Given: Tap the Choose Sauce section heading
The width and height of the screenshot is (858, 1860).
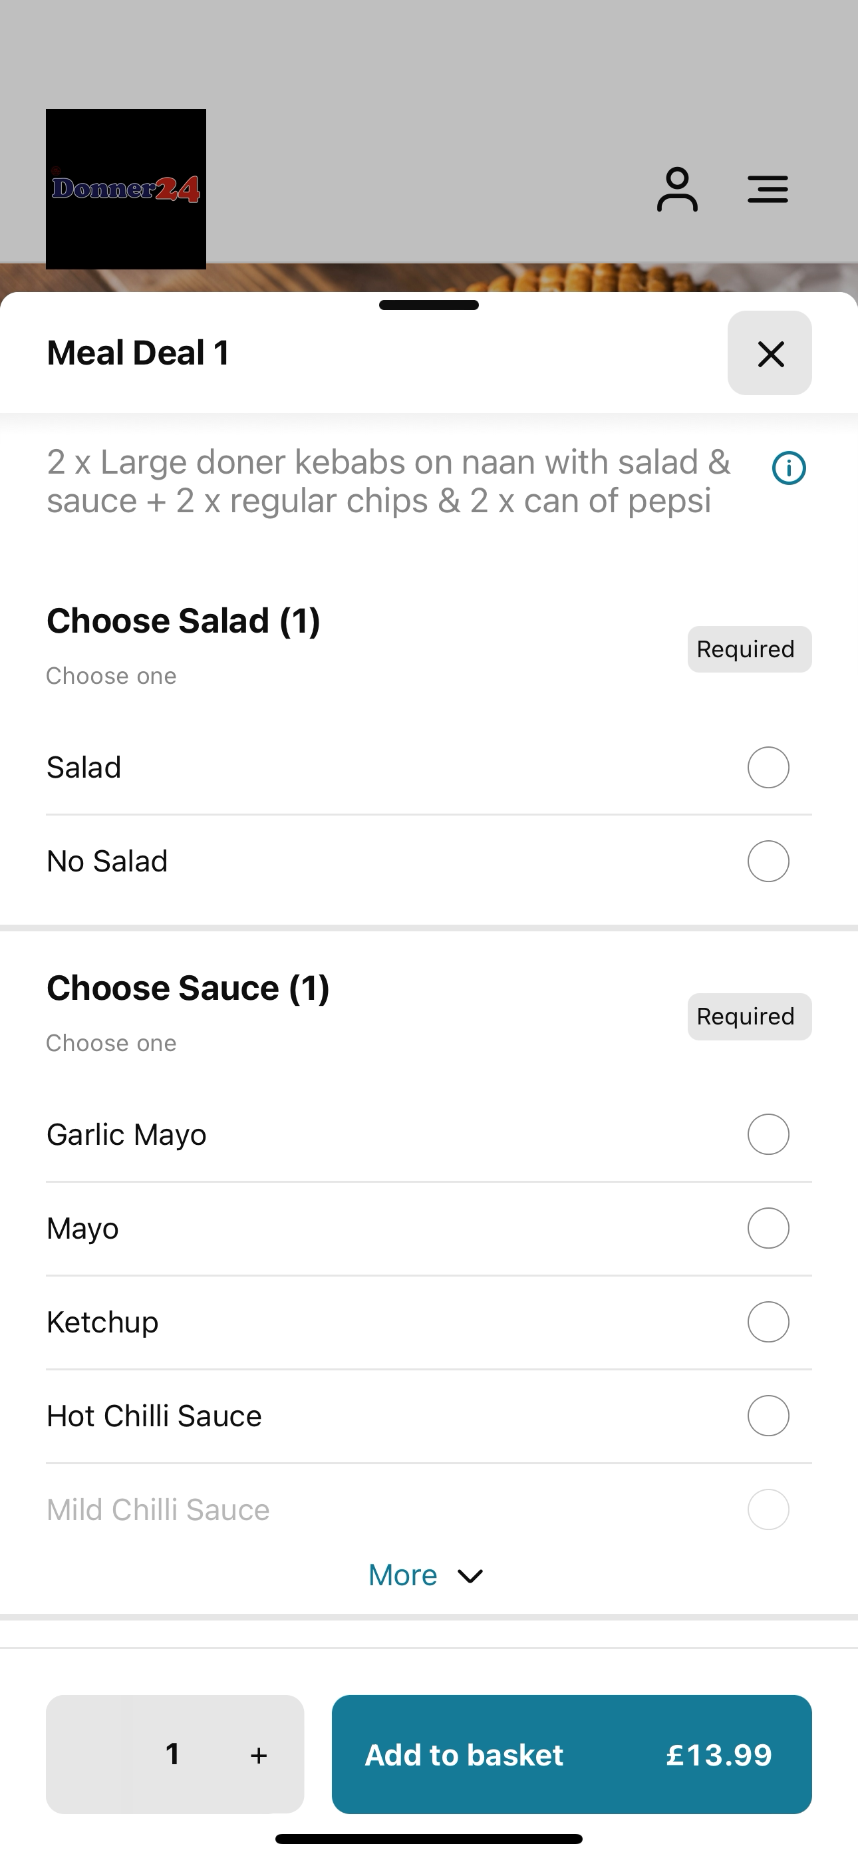Looking at the screenshot, I should point(188,988).
